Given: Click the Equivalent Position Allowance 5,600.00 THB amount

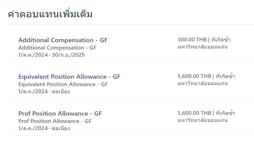Looking at the screenshot, I should [x=194, y=76].
